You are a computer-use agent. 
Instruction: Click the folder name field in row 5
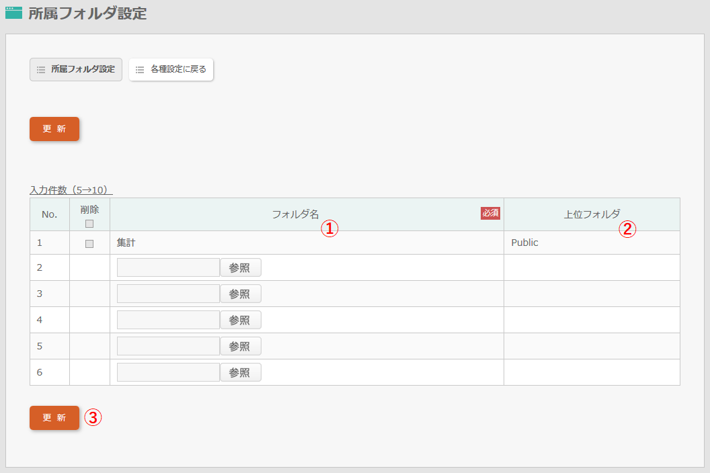coord(168,346)
